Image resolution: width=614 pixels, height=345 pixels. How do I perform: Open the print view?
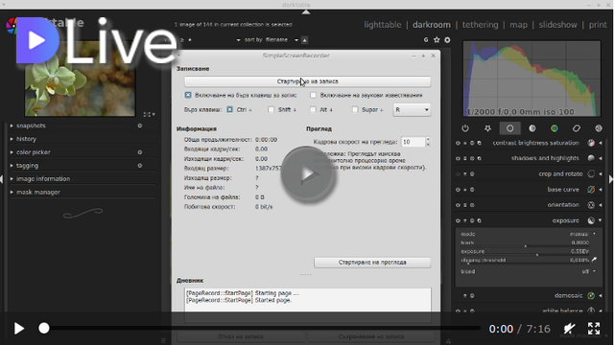[598, 25]
